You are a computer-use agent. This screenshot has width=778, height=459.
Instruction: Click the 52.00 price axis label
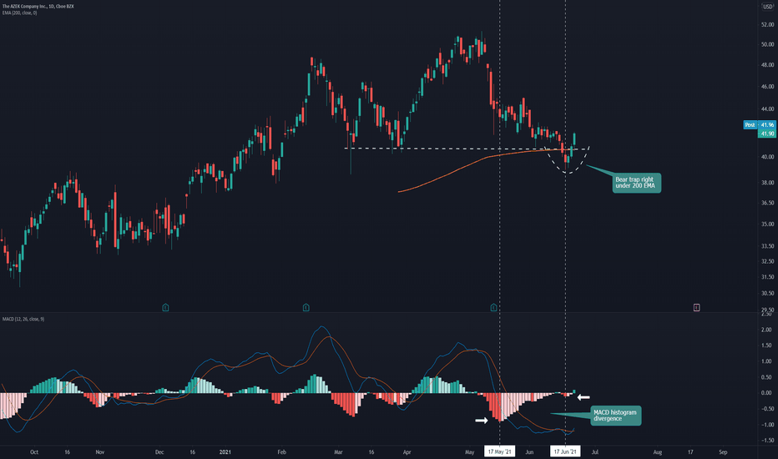click(767, 25)
